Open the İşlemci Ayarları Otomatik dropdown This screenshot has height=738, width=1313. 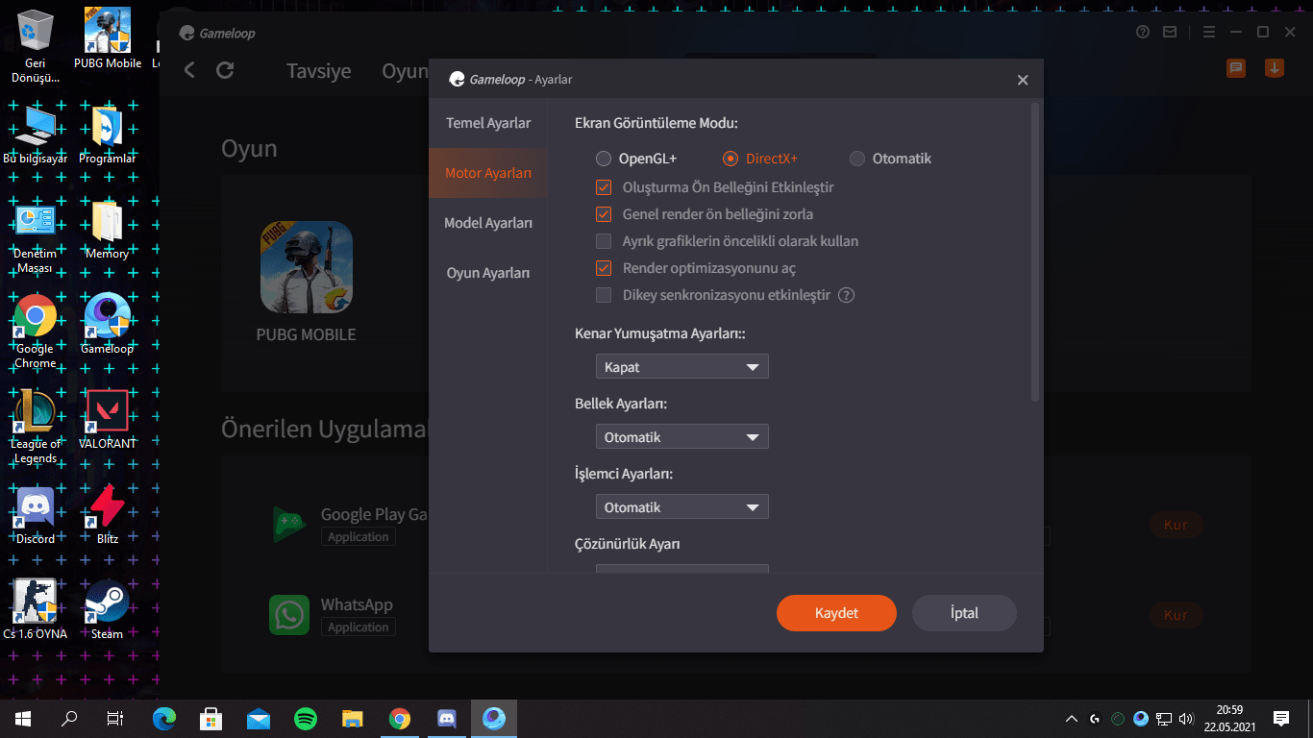(x=682, y=507)
